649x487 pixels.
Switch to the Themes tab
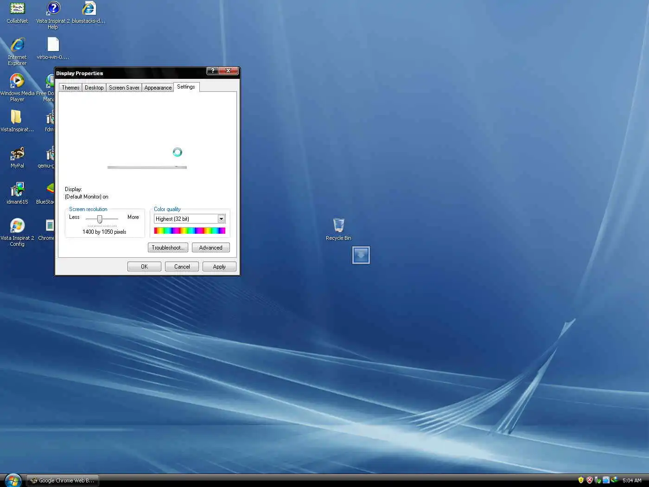(x=70, y=88)
